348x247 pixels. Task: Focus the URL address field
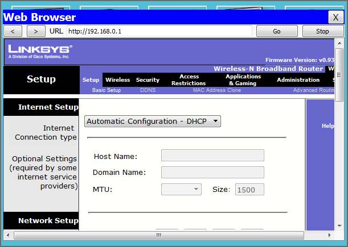point(159,31)
